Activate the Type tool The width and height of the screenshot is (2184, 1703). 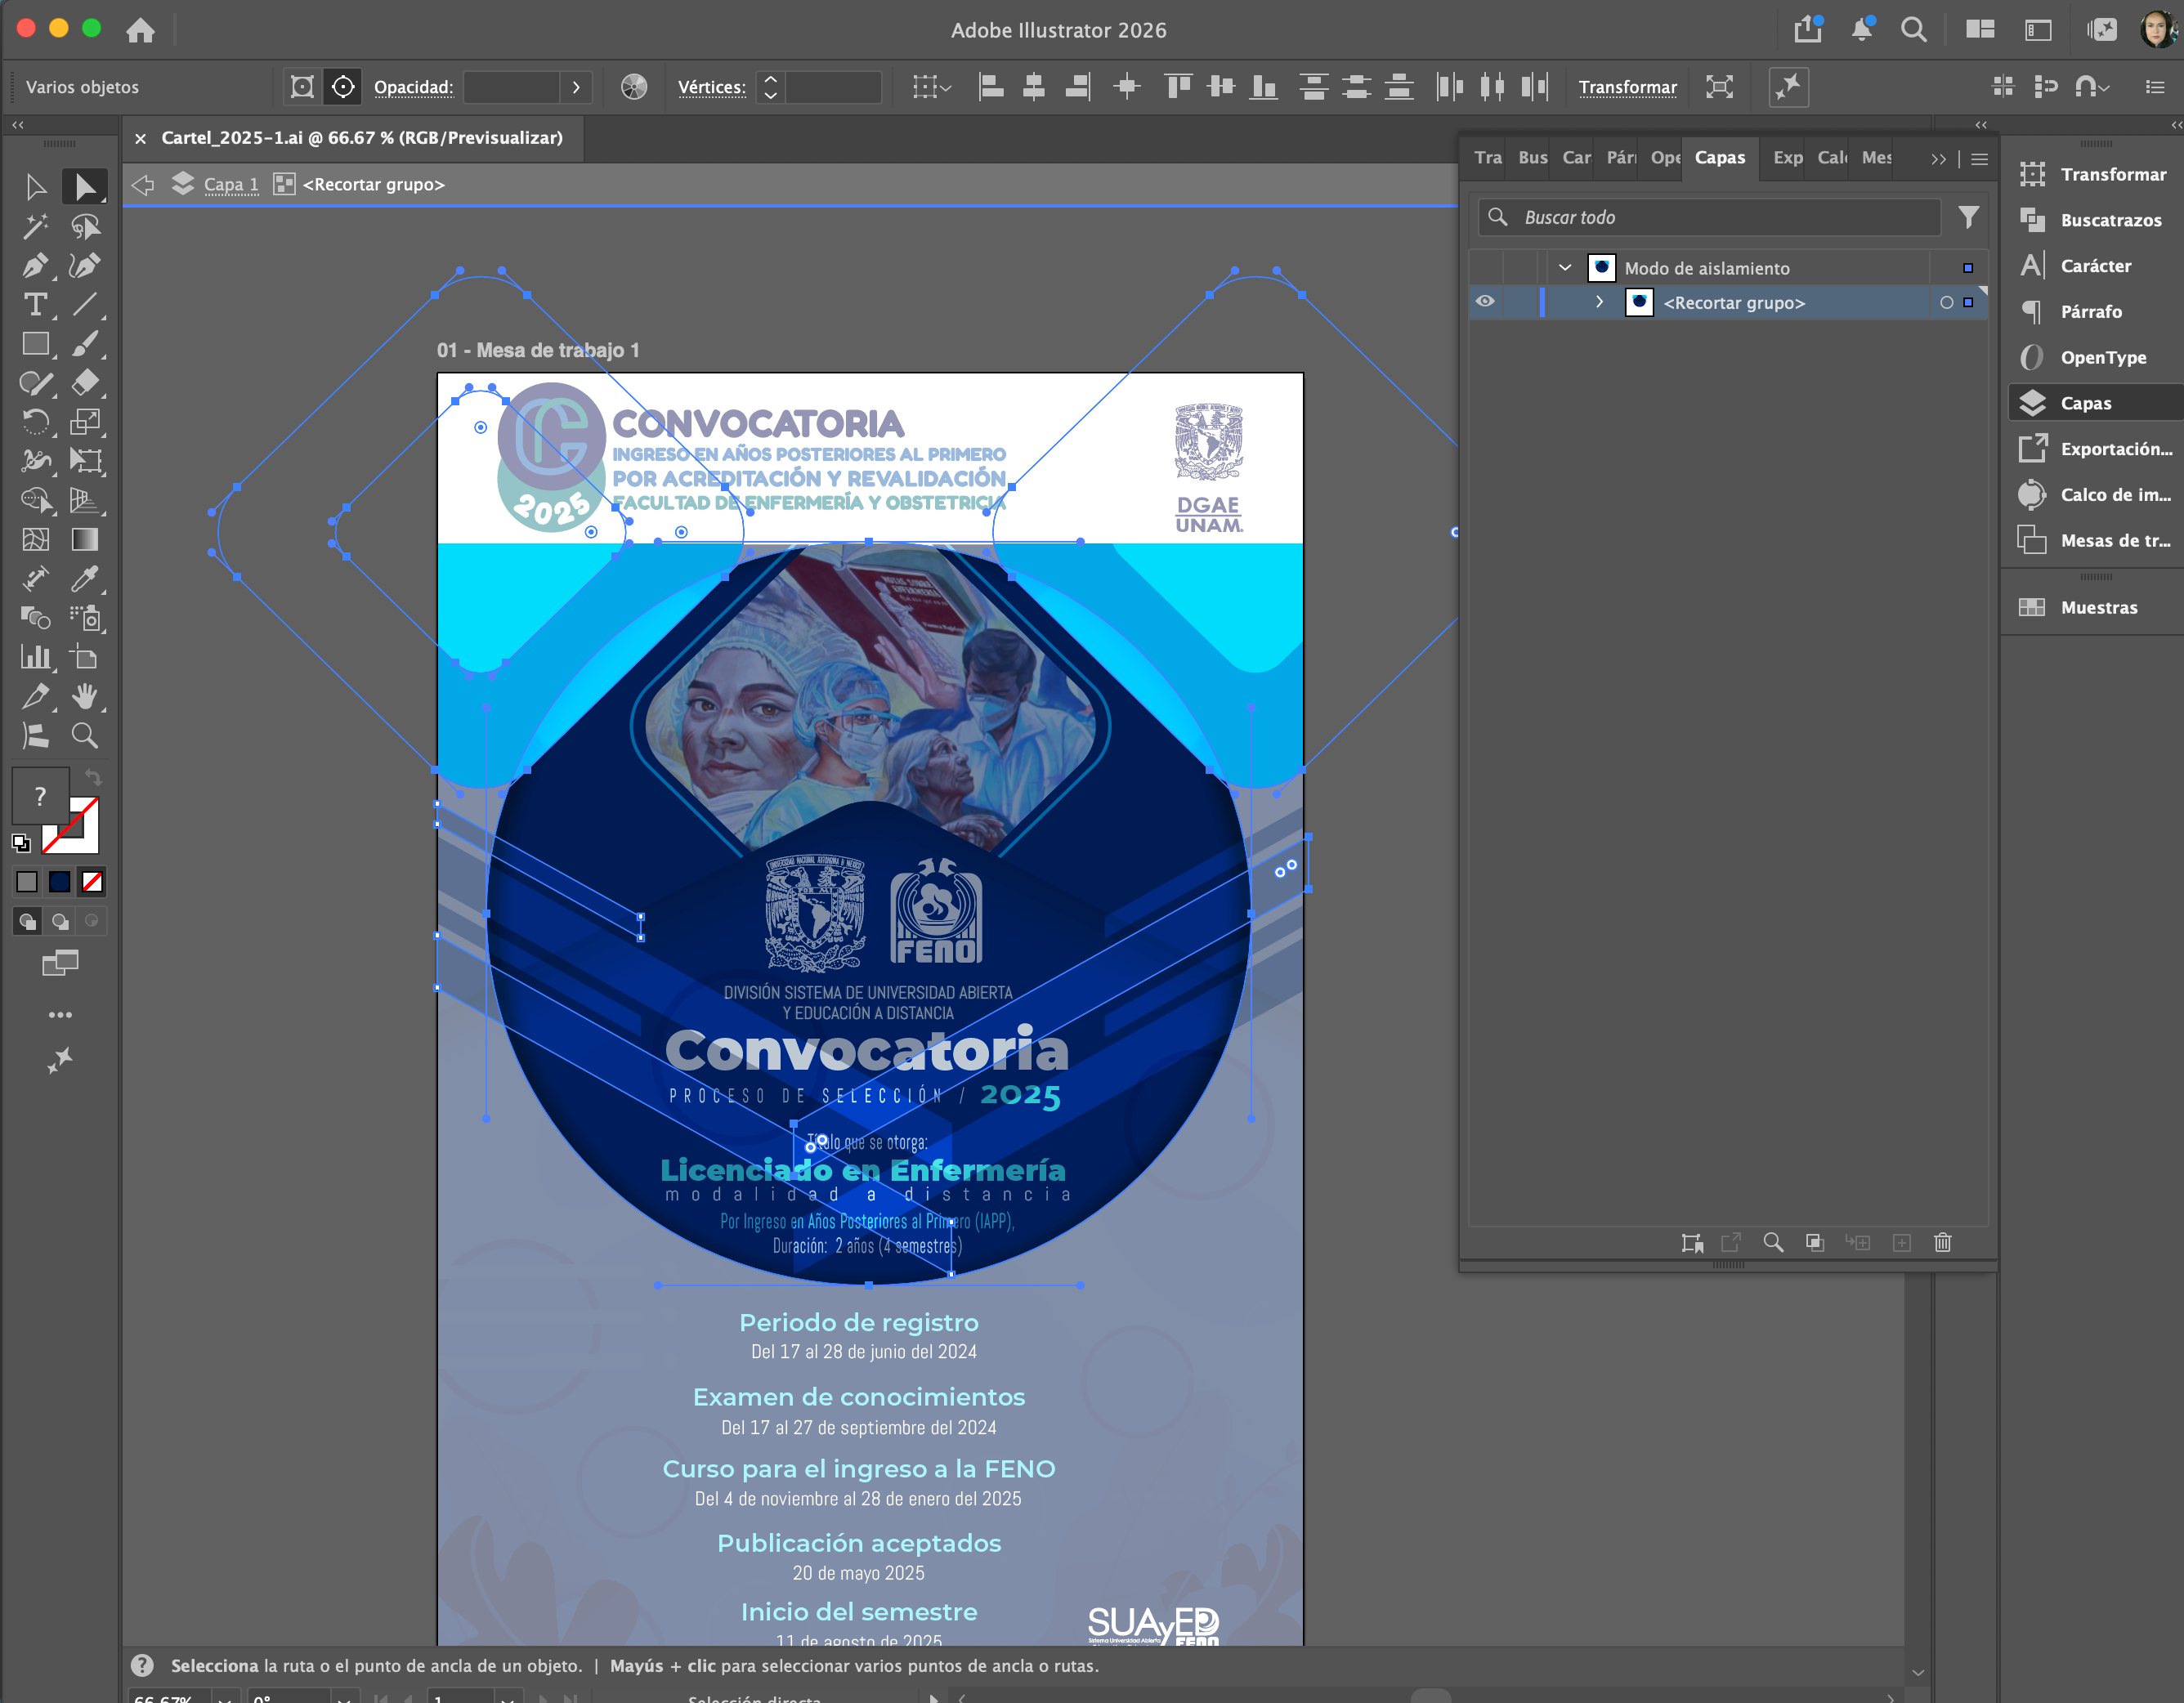(36, 305)
